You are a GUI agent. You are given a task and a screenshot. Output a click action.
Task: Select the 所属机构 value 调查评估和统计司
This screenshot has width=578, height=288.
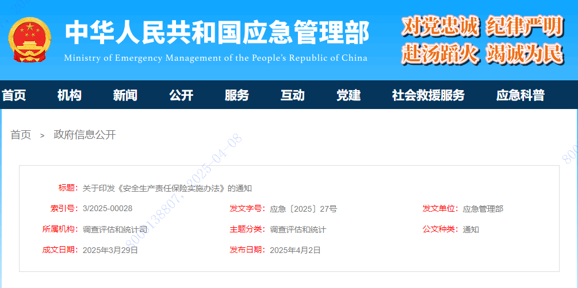(115, 230)
